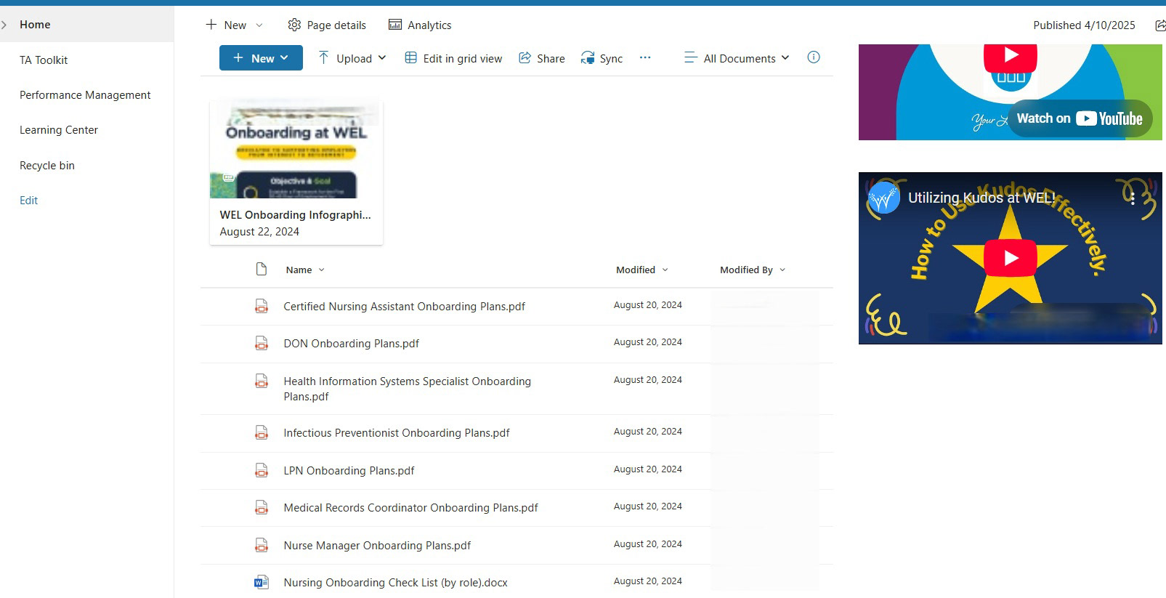
Task: Open Certified Nursing Assistant Onboarding Plans.pdf
Action: [404, 307]
